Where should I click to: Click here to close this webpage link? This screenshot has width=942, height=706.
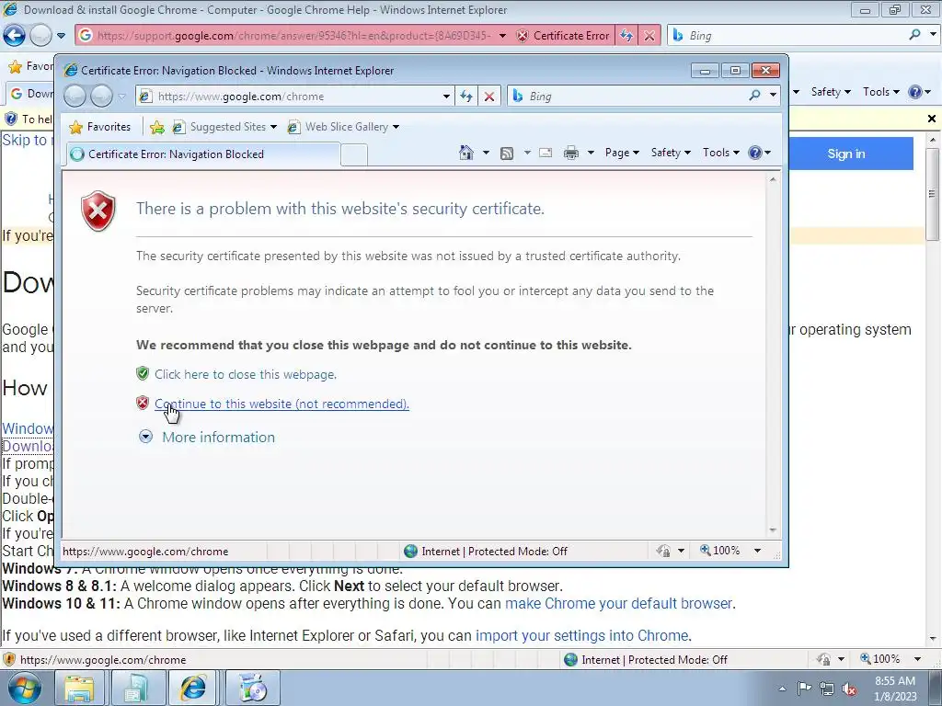[x=245, y=375]
